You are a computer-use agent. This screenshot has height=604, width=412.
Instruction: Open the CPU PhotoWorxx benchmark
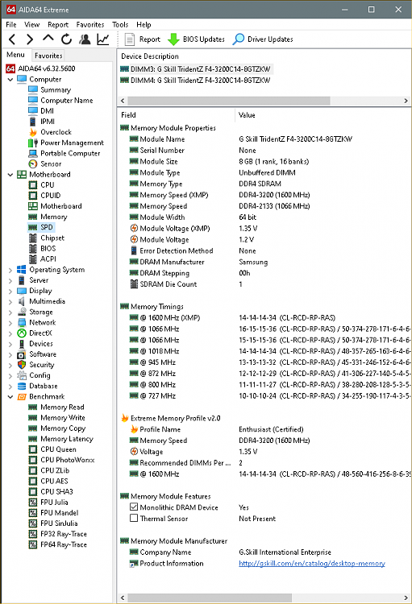click(62, 460)
